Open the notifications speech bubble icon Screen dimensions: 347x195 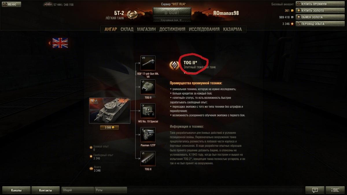coord(315,190)
